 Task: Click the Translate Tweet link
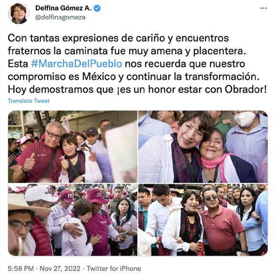point(29,101)
